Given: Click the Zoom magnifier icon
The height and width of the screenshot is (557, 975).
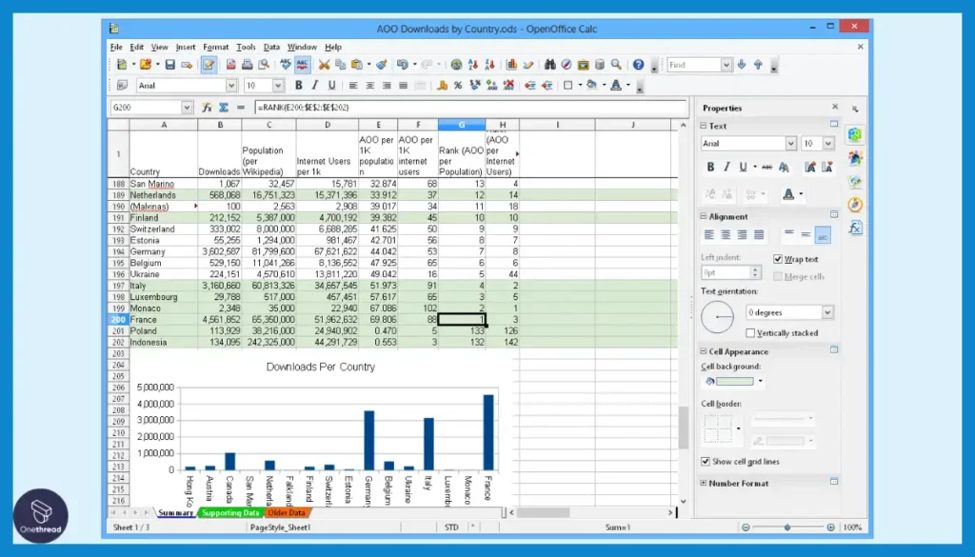Looking at the screenshot, I should click(616, 65).
